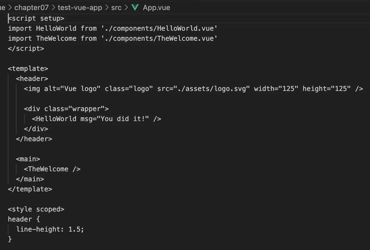This screenshot has width=370, height=250.
Task: Click the '<style scoped>' tag
Action: click(x=36, y=209)
